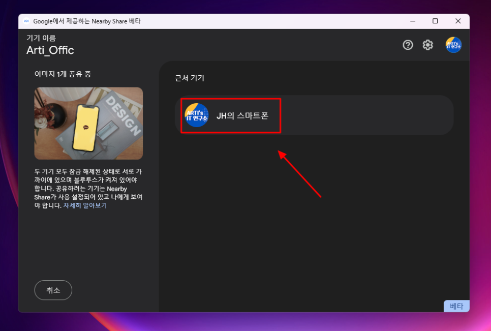Maximize the Nearby Share window
Screen dimensions: 491x331
(435, 21)
